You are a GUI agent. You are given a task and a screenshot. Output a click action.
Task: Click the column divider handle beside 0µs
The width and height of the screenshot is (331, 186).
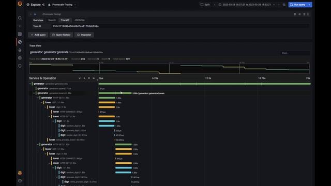pyautogui.click(x=97, y=80)
